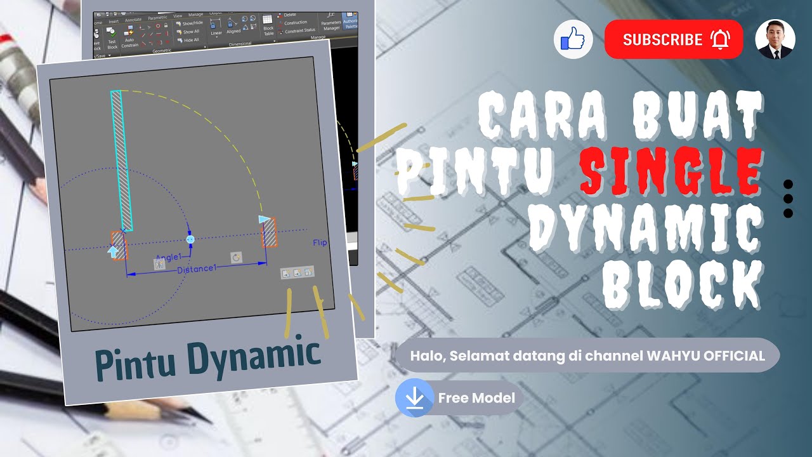The image size is (812, 457).
Task: Click the WAHYU OFFICIAL welcome banner
Action: click(x=587, y=356)
